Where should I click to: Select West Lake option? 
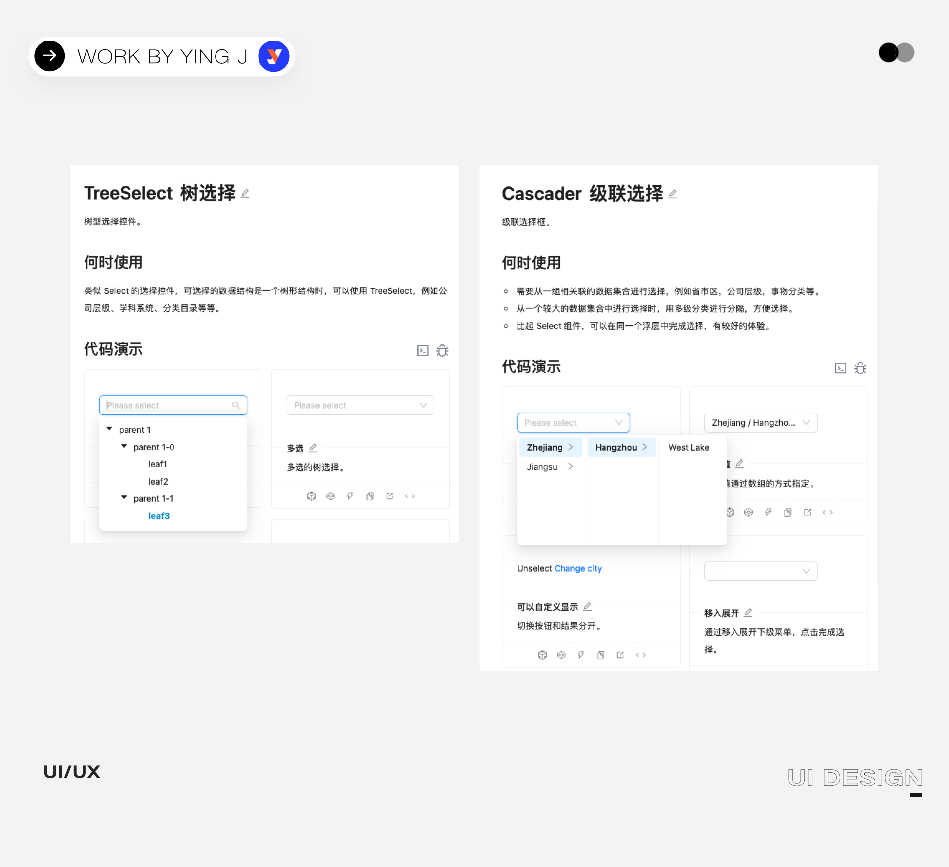coord(689,447)
